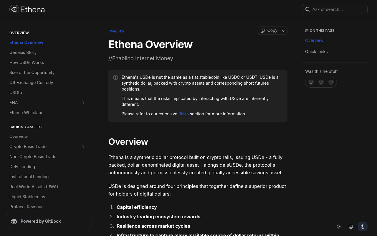This screenshot has height=236, width=377.
Task: Open the DeFi Lending page
Action: [22, 167]
